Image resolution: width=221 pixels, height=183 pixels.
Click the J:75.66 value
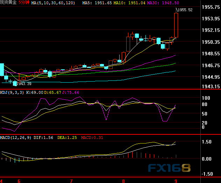pyautogui.click(x=71, y=92)
